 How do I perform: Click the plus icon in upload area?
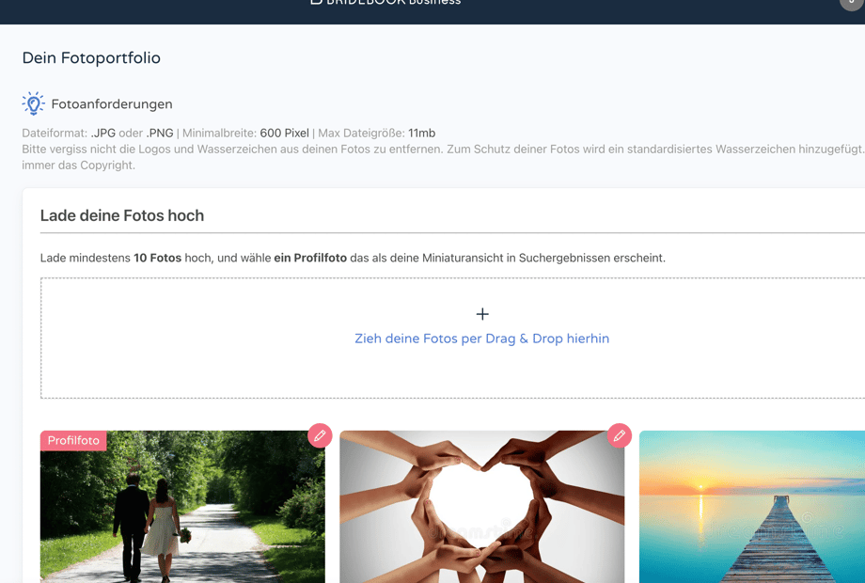pos(482,314)
